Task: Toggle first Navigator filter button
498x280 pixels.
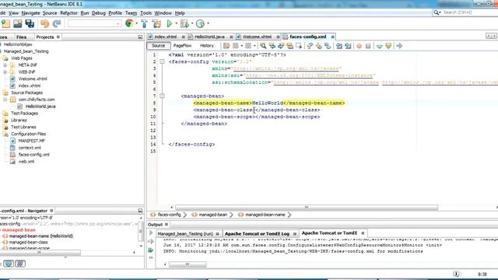Action: click(x=9, y=264)
